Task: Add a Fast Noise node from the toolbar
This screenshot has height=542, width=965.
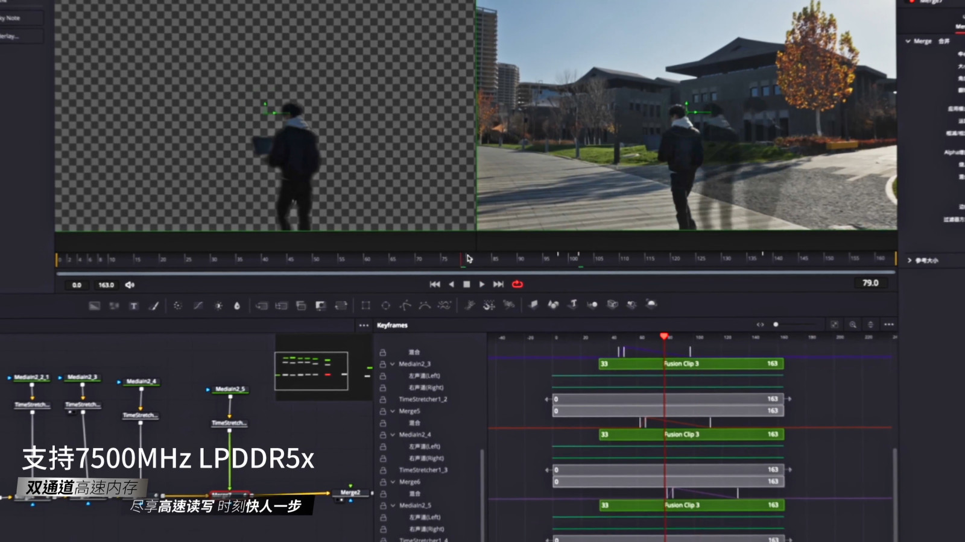Action: click(114, 305)
